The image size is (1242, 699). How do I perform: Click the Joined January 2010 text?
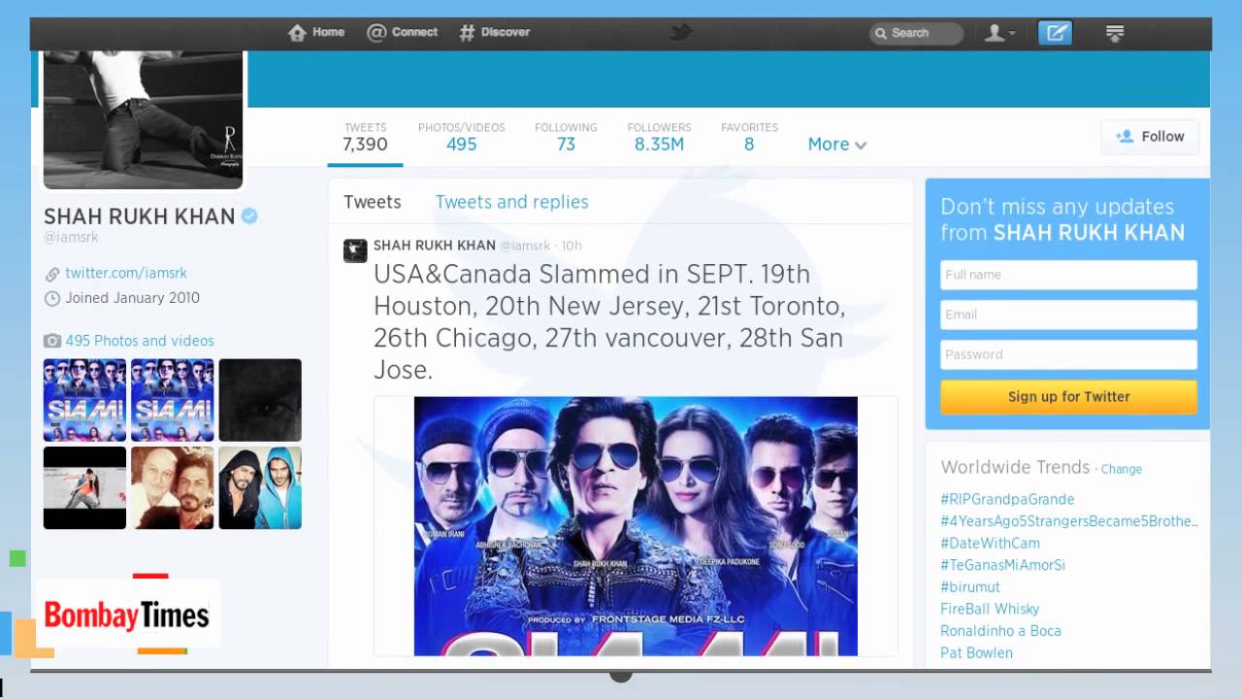pyautogui.click(x=132, y=298)
